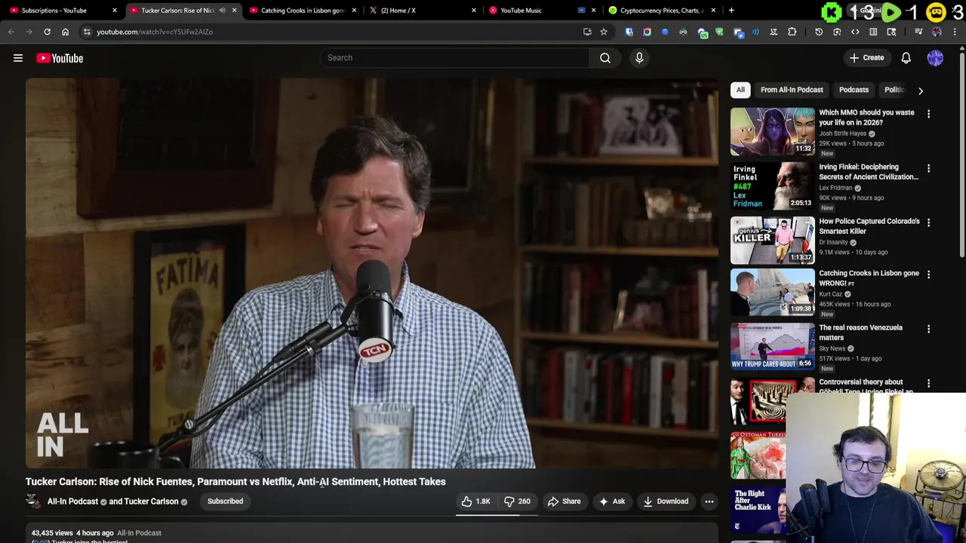The height and width of the screenshot is (543, 966).
Task: Click the video player to pause
Action: [x=372, y=273]
